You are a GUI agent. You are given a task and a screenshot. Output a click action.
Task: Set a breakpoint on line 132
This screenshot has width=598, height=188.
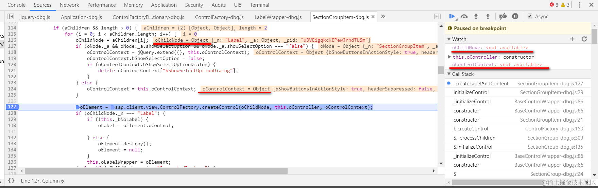[x=12, y=138]
